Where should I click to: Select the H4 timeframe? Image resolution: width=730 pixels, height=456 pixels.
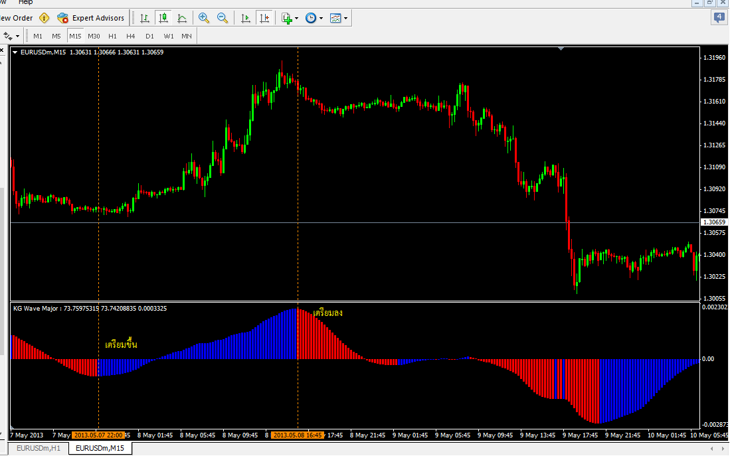[x=131, y=37]
